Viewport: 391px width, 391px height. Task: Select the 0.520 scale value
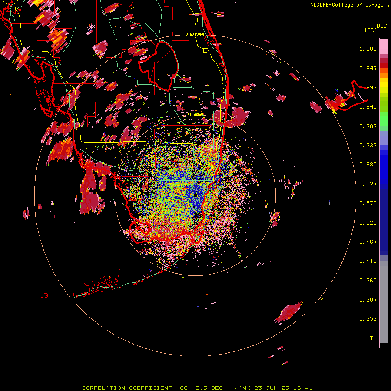point(368,223)
